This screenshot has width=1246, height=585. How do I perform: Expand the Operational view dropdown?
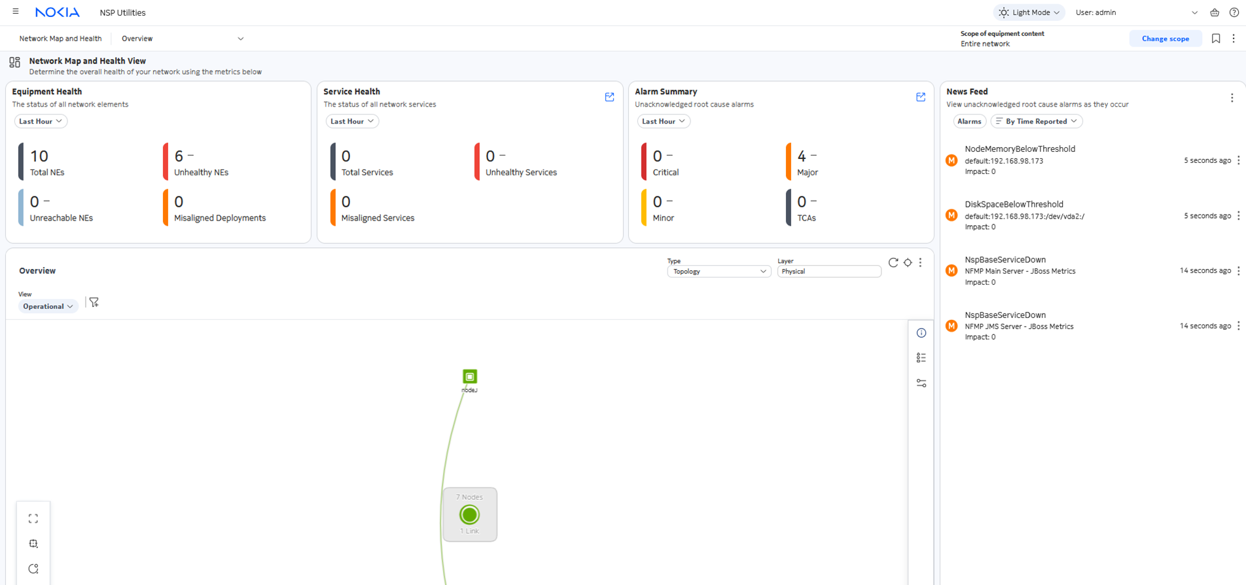pyautogui.click(x=48, y=306)
